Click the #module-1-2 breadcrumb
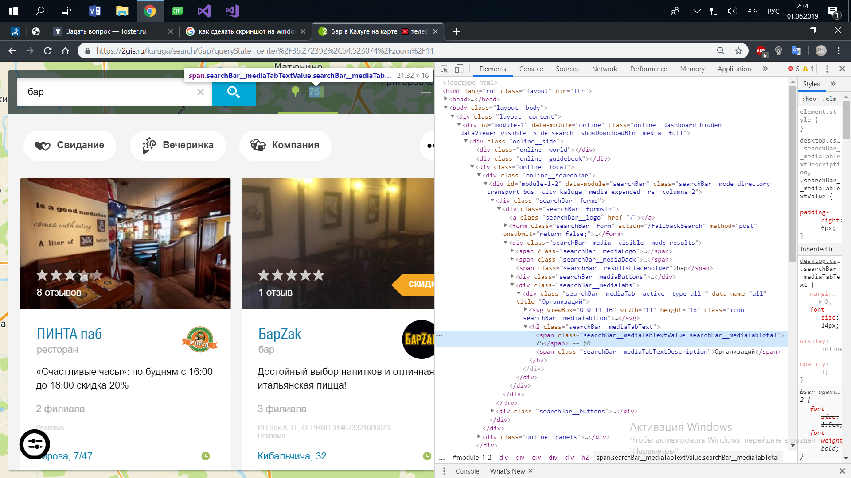This screenshot has width=851, height=478. click(472, 458)
